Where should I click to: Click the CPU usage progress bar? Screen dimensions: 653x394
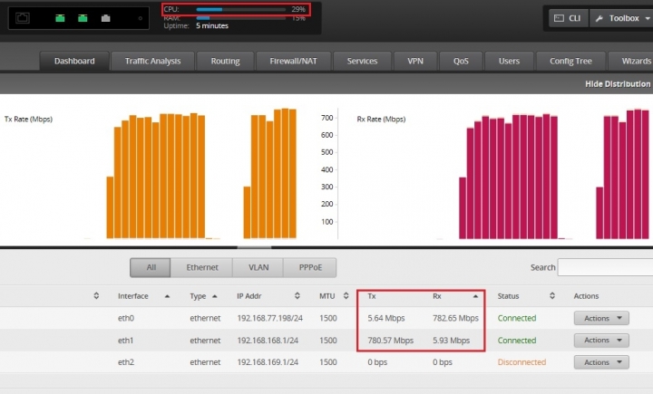click(240, 9)
